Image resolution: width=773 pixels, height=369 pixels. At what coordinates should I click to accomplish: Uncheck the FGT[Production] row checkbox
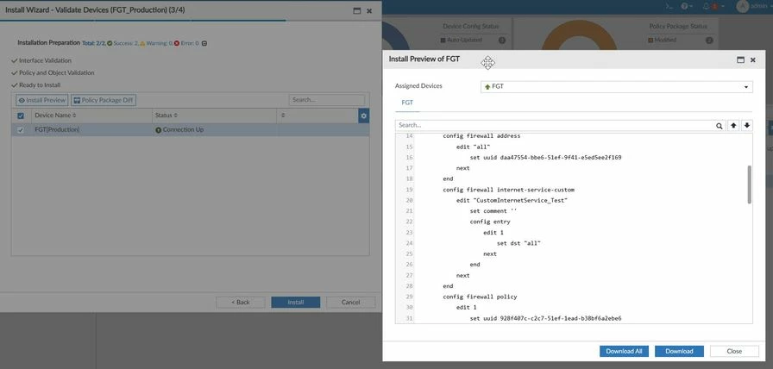[x=20, y=130]
